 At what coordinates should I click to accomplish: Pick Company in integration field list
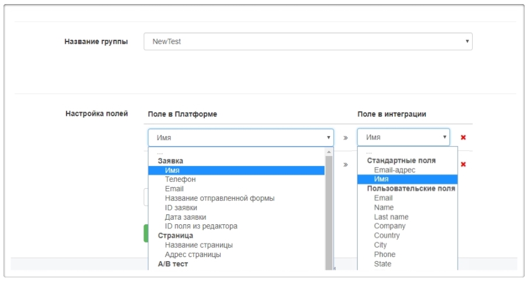389,226
